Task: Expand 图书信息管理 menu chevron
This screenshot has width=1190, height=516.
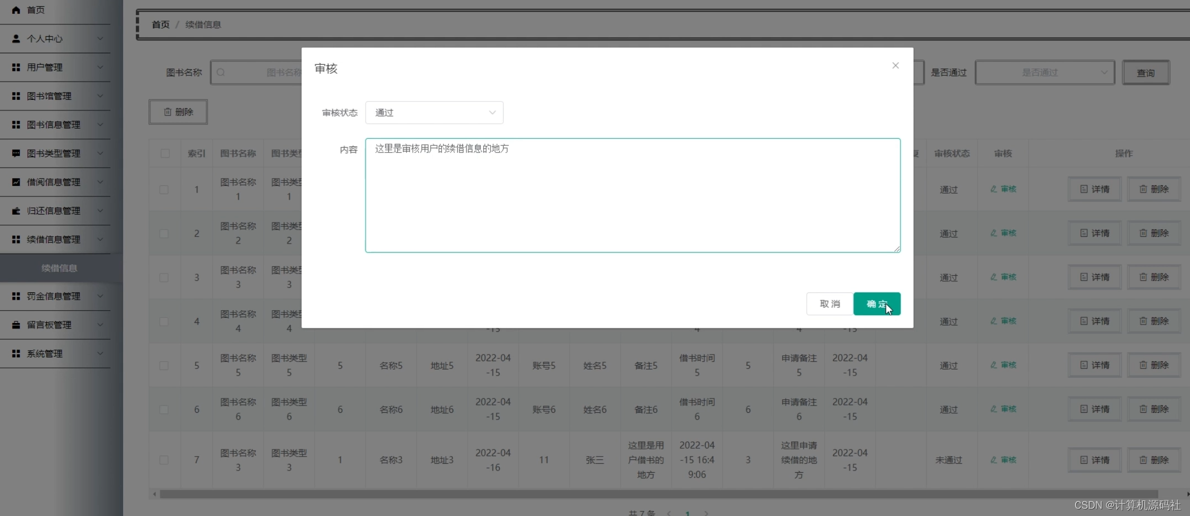Action: [x=100, y=125]
